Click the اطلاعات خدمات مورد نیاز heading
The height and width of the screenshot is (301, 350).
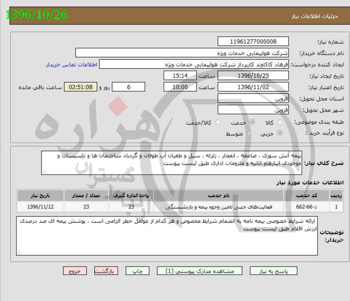(310, 182)
